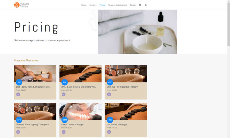The height and width of the screenshot is (138, 230).
Task: Click the DTM badge on the Deep Tissue Massage card
Action: click(x=64, y=120)
